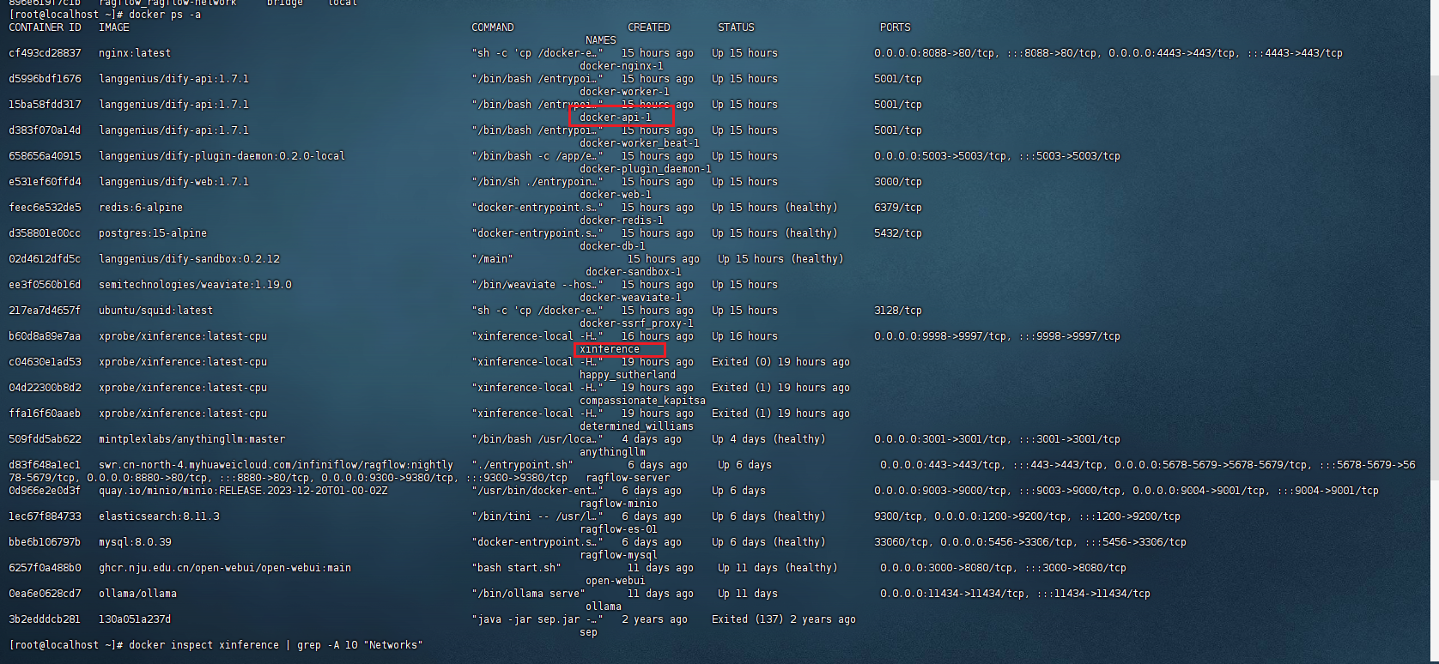
Task: Click container name docker-weaviate-1
Action: click(x=630, y=298)
